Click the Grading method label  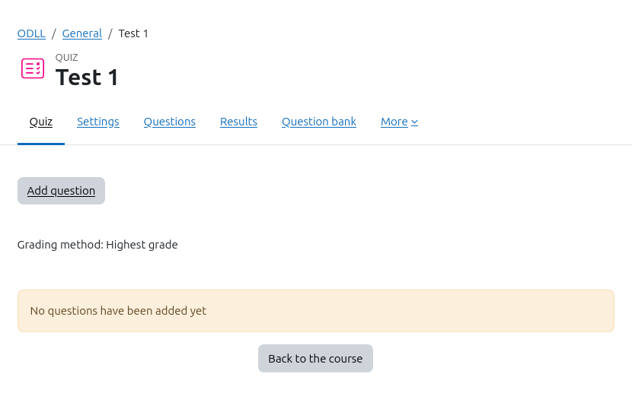60,245
